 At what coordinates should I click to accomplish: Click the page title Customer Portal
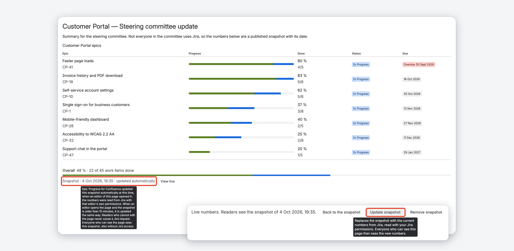[130, 26]
